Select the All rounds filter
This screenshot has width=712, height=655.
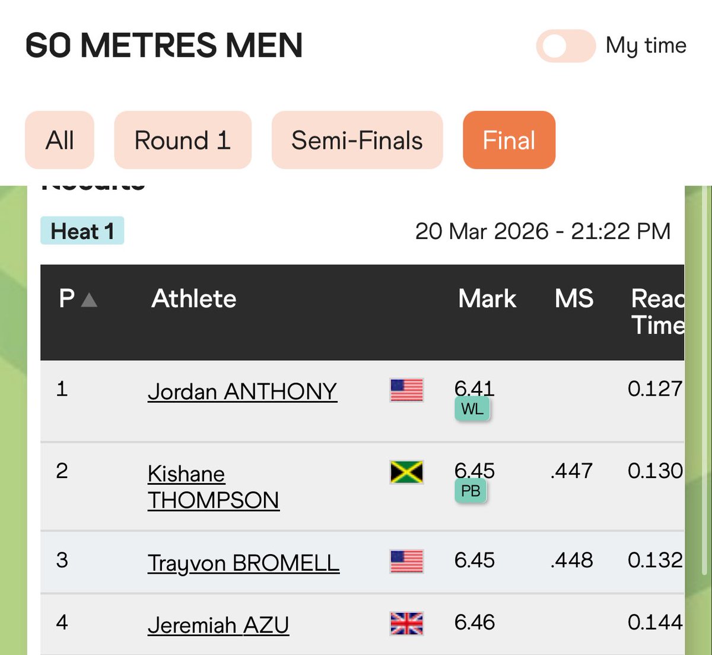[59, 140]
